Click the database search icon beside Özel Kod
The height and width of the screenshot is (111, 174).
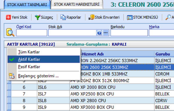pos(10,32)
